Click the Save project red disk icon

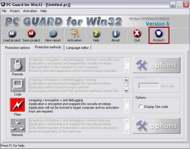[31, 33]
